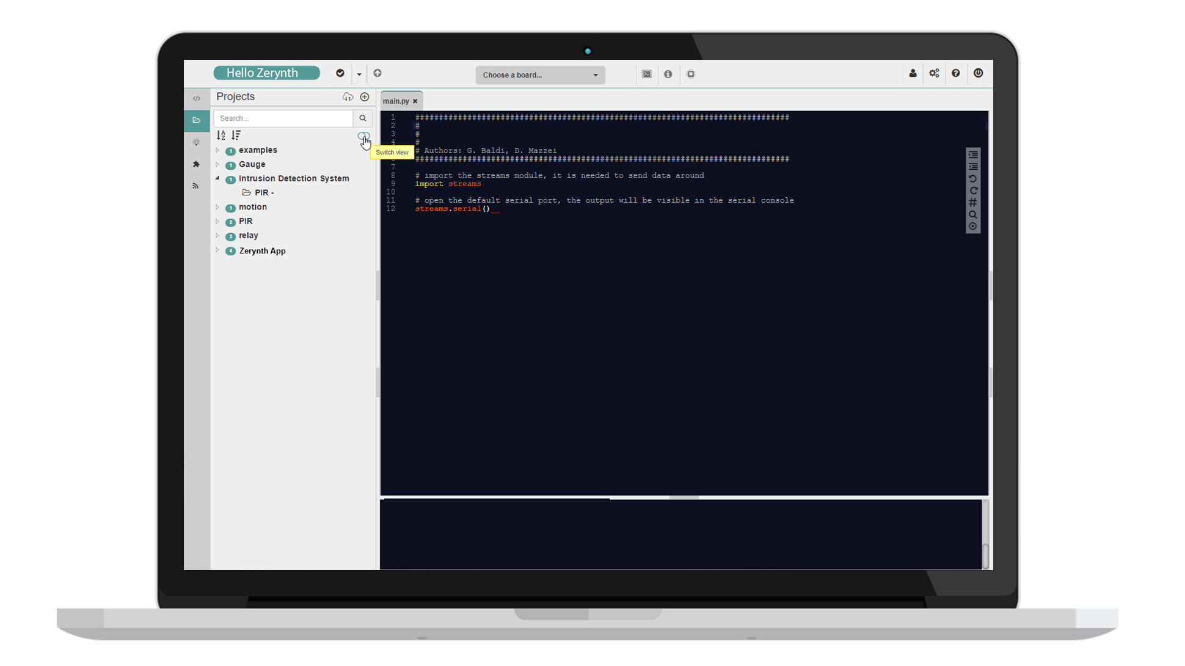Toggle the Switch view control
The width and height of the screenshot is (1185, 666).
click(x=363, y=136)
